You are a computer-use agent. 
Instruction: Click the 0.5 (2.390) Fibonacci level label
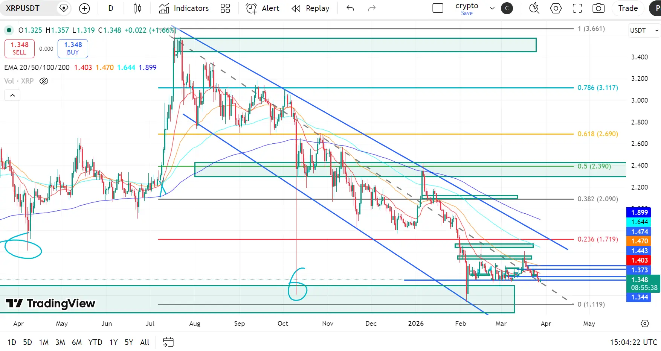click(x=594, y=166)
